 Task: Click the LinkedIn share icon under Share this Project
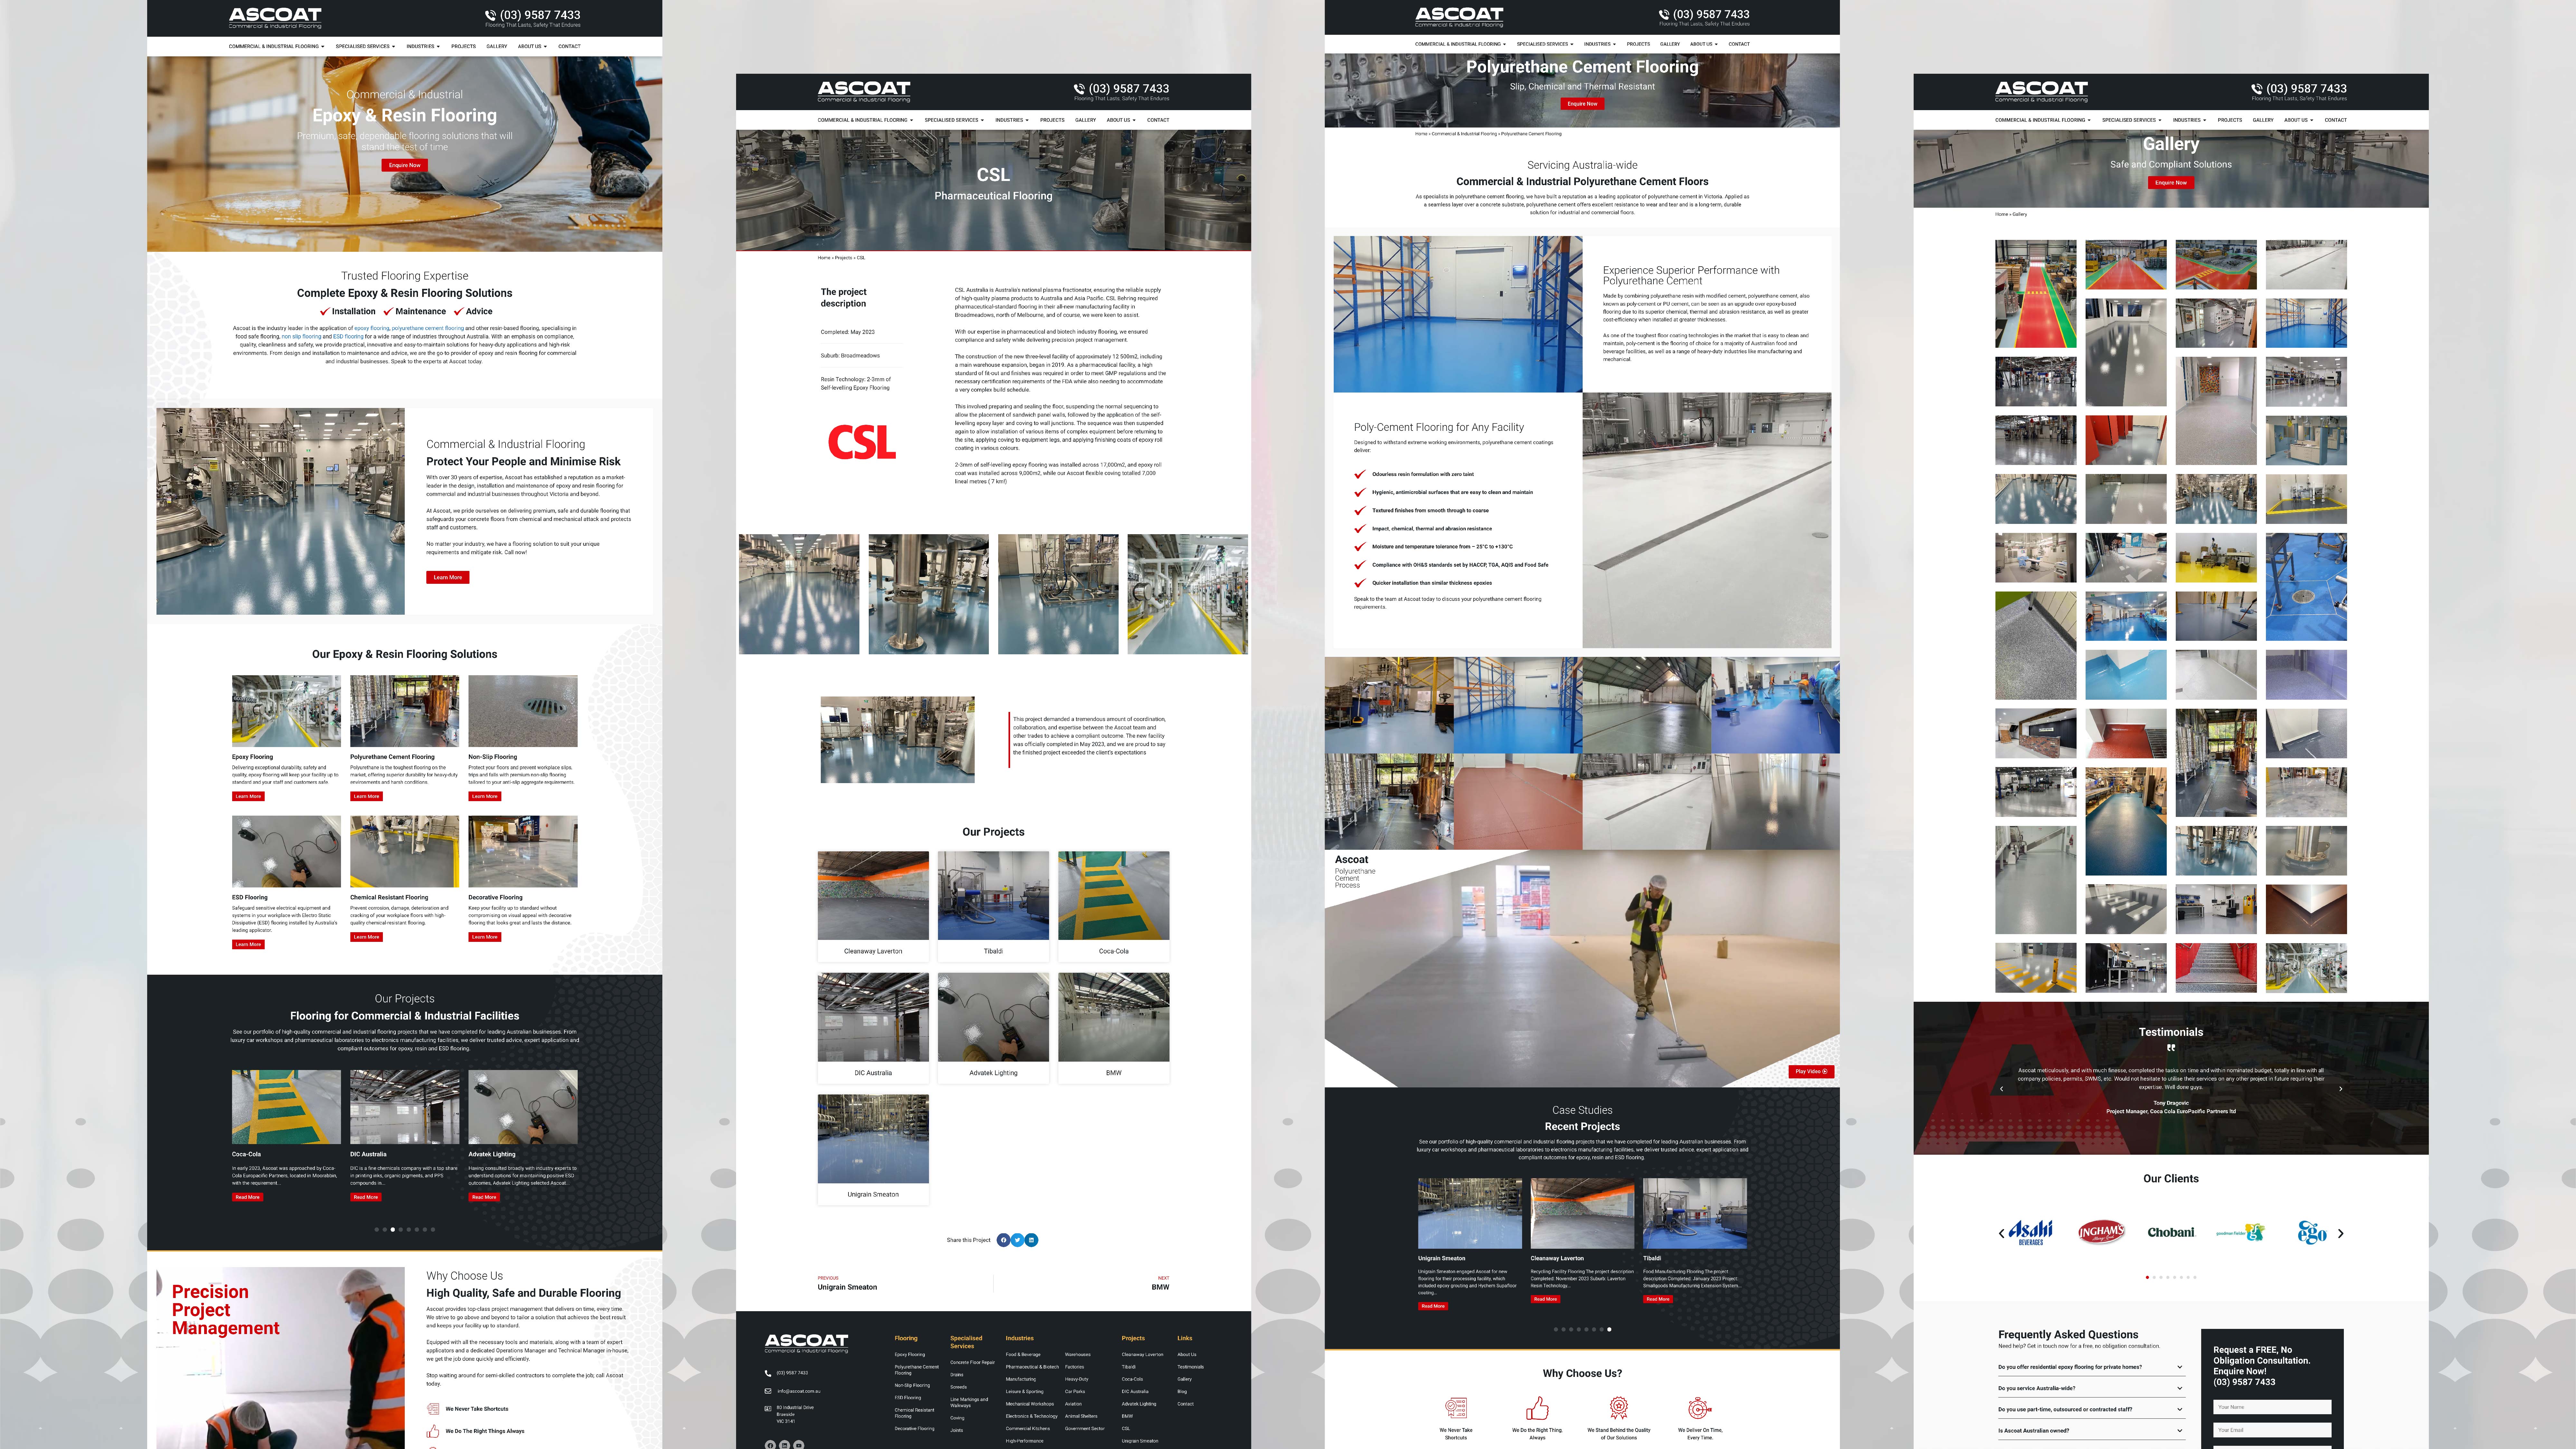click(1031, 1240)
